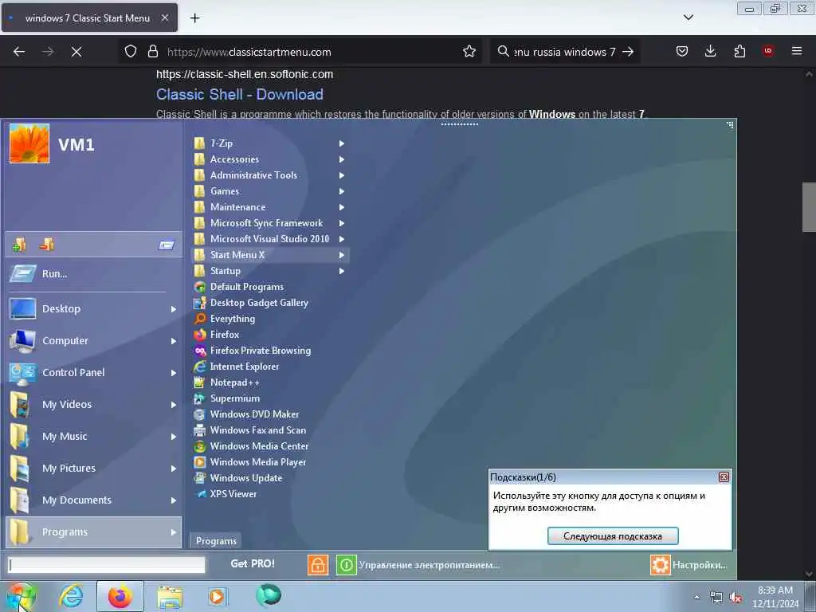Image resolution: width=816 pixels, height=612 pixels.
Task: Click the green power icon
Action: point(346,565)
